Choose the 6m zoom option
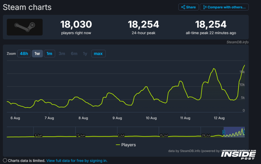Screen dimensions: 261x164 pyautogui.click(x=74, y=54)
